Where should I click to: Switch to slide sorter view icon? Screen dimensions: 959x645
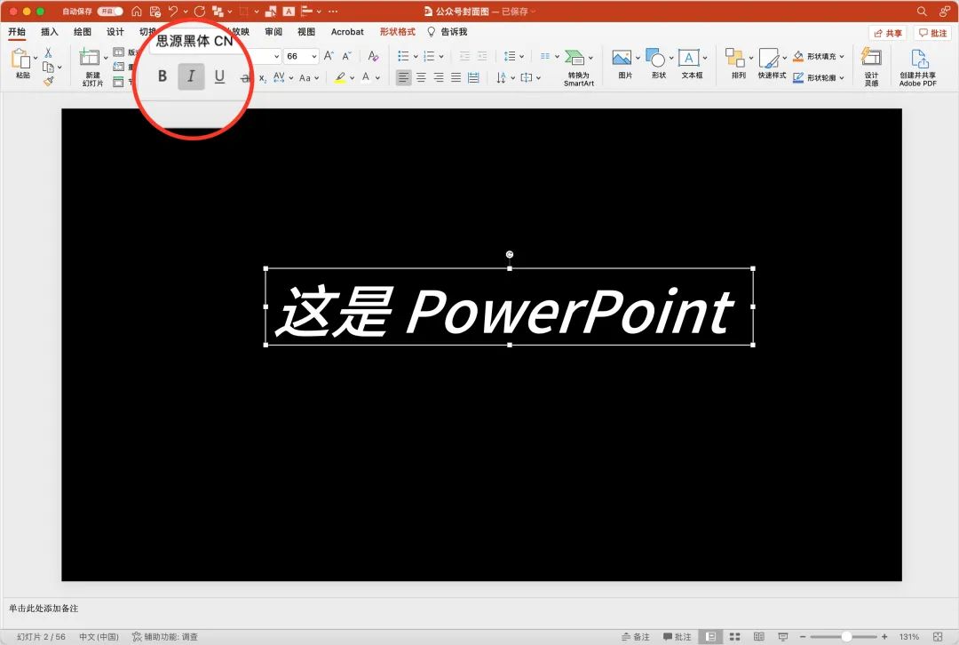pyautogui.click(x=734, y=637)
